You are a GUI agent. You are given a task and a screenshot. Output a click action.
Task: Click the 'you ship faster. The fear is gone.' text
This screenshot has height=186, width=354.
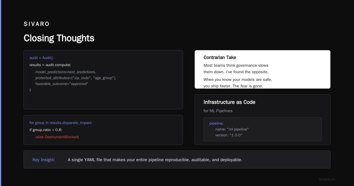[233, 86]
